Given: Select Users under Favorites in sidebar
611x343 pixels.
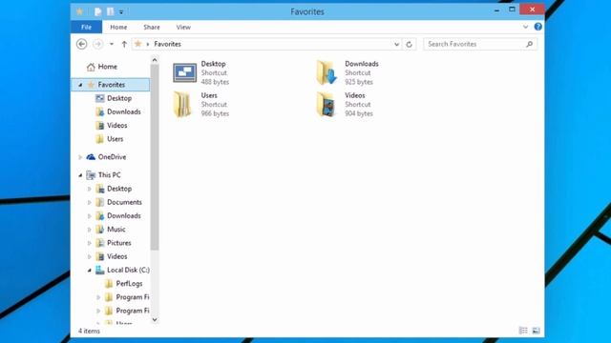Looking at the screenshot, I should coord(115,139).
